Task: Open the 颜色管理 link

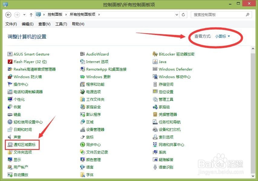Action: [93, 160]
